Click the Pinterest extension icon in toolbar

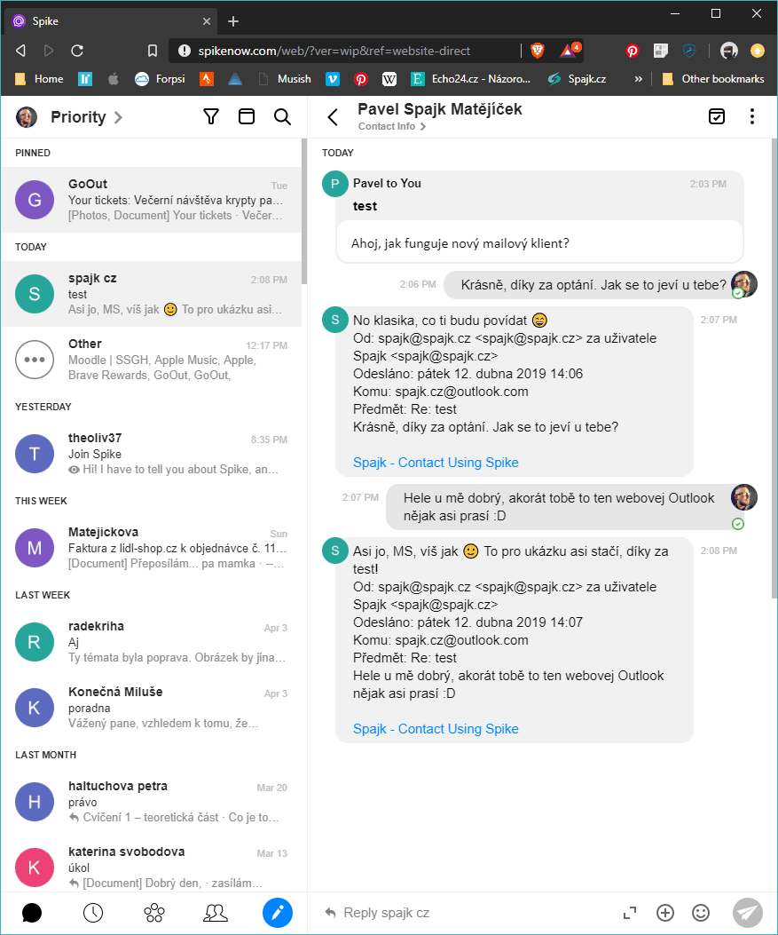(632, 51)
